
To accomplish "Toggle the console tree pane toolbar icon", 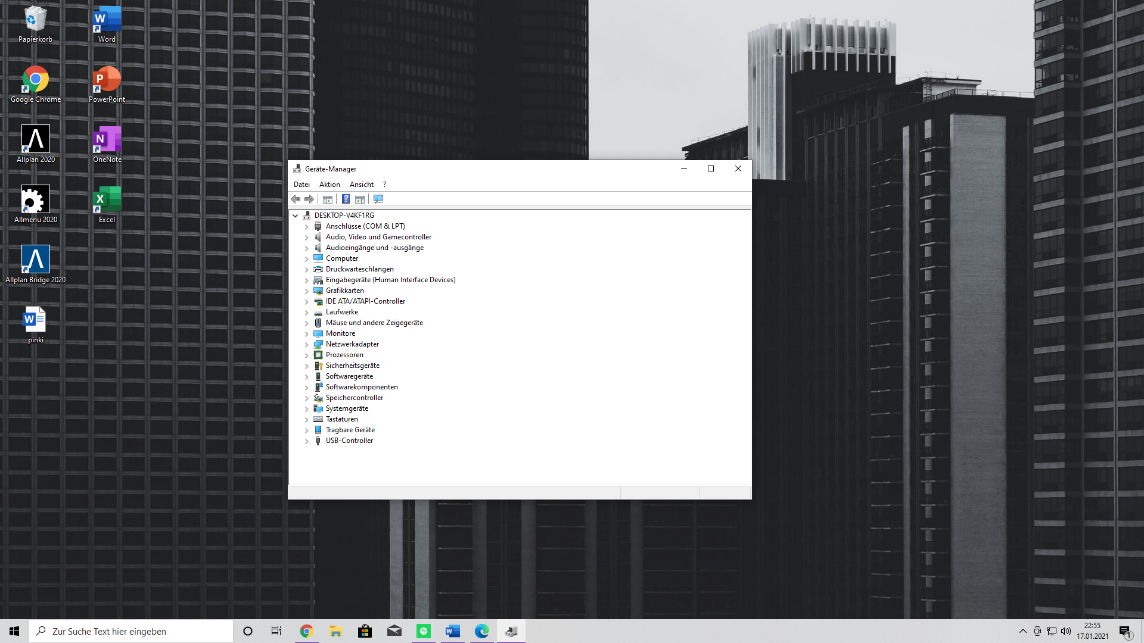I will pos(328,199).
